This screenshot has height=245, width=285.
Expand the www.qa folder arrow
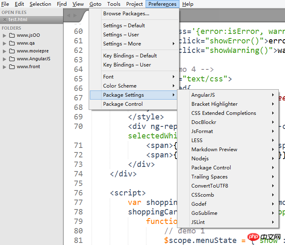point(5,43)
